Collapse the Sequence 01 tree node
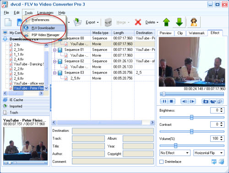 click(x=55, y=50)
